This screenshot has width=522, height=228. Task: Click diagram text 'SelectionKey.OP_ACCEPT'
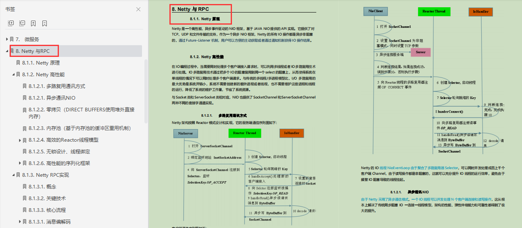[207, 182]
